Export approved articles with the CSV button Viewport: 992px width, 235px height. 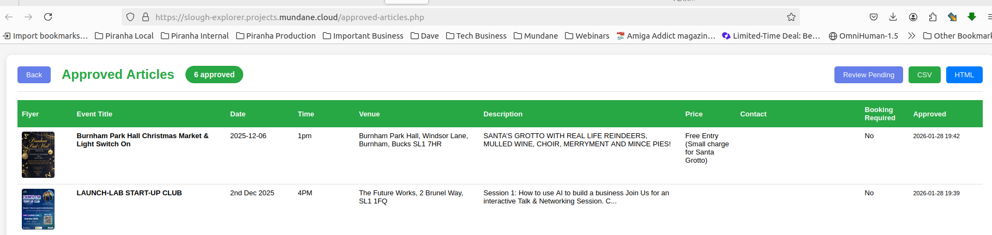click(924, 75)
